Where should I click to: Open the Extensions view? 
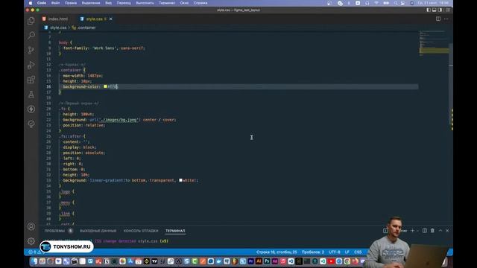pyautogui.click(x=31, y=80)
